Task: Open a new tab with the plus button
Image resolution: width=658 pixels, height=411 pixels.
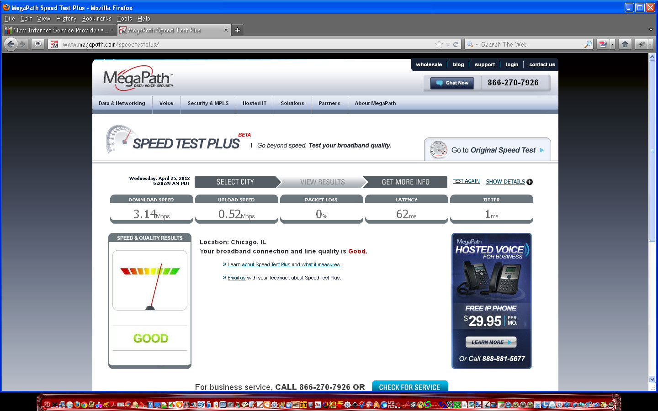Action: [x=238, y=30]
